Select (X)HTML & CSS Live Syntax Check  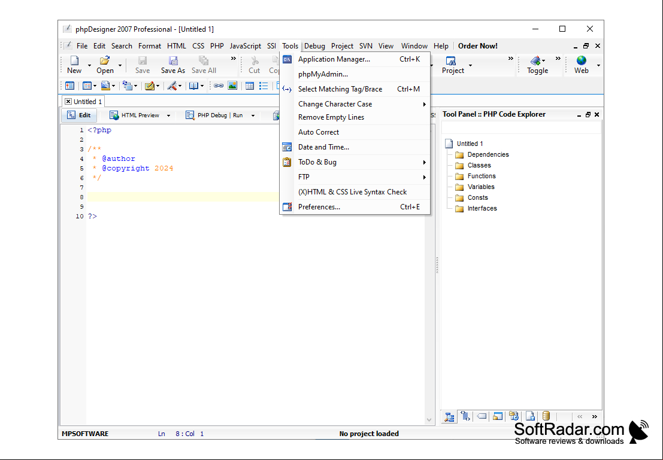click(x=355, y=192)
